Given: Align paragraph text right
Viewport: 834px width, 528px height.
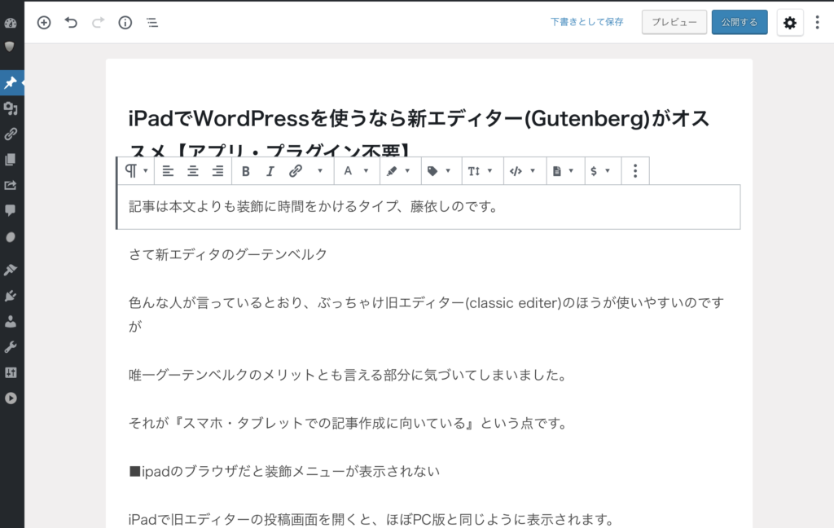Looking at the screenshot, I should [x=217, y=171].
